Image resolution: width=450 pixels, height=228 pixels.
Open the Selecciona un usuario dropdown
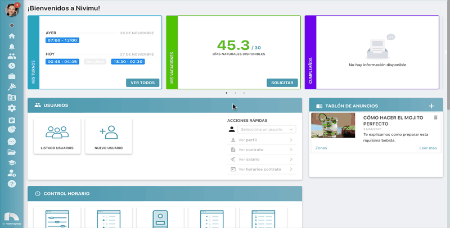267,130
